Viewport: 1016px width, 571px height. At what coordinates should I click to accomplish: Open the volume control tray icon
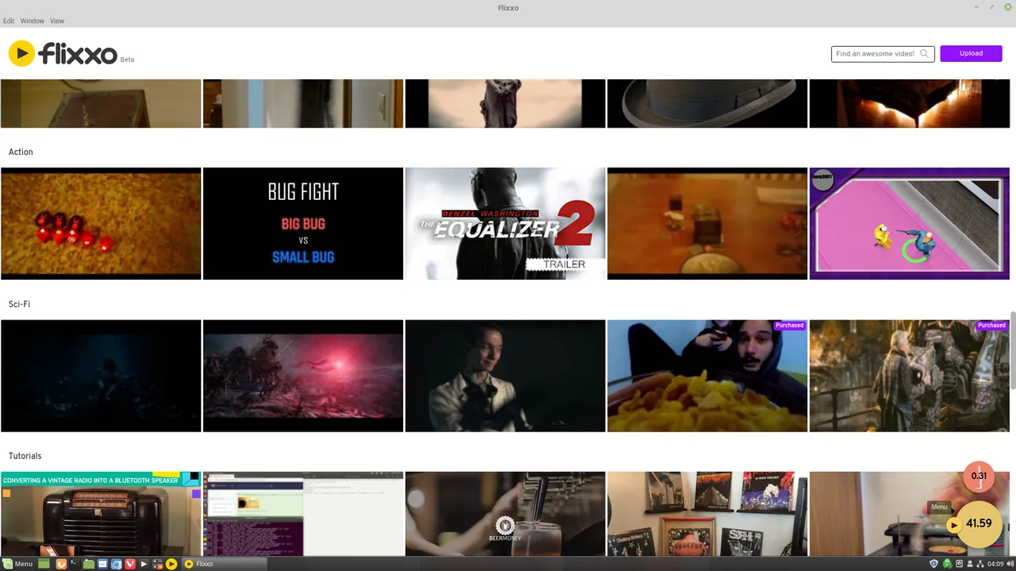[x=1010, y=564]
